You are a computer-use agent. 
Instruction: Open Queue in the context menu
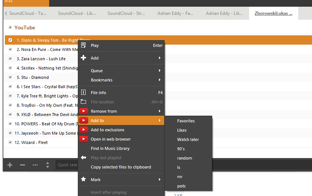click(x=121, y=71)
